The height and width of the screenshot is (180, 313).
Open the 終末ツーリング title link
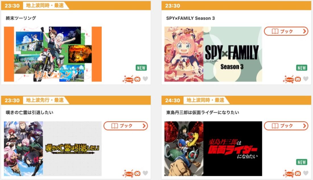(21, 18)
